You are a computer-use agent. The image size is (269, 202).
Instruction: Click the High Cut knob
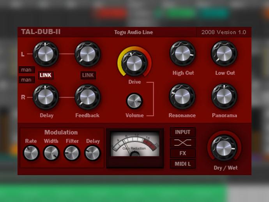coord(182,53)
